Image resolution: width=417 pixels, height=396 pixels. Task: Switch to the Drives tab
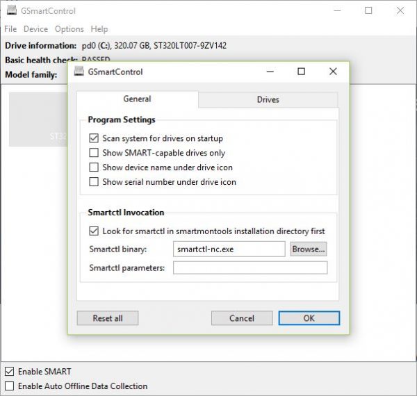click(268, 99)
